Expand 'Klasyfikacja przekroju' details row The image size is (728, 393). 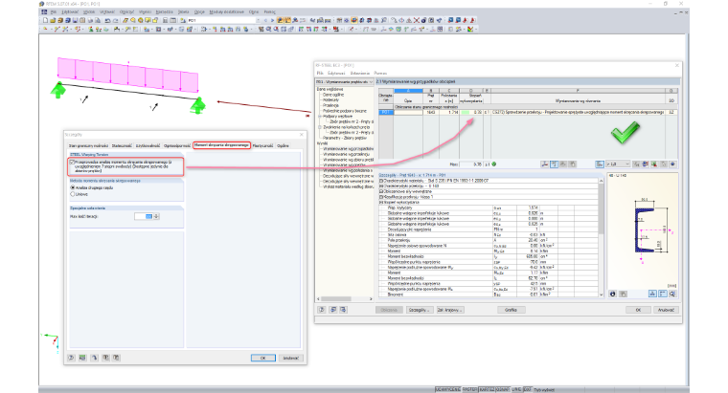(x=381, y=197)
